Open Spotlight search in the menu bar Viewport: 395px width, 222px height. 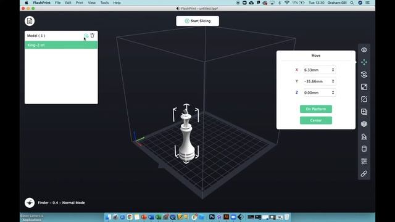click(x=352, y=2)
